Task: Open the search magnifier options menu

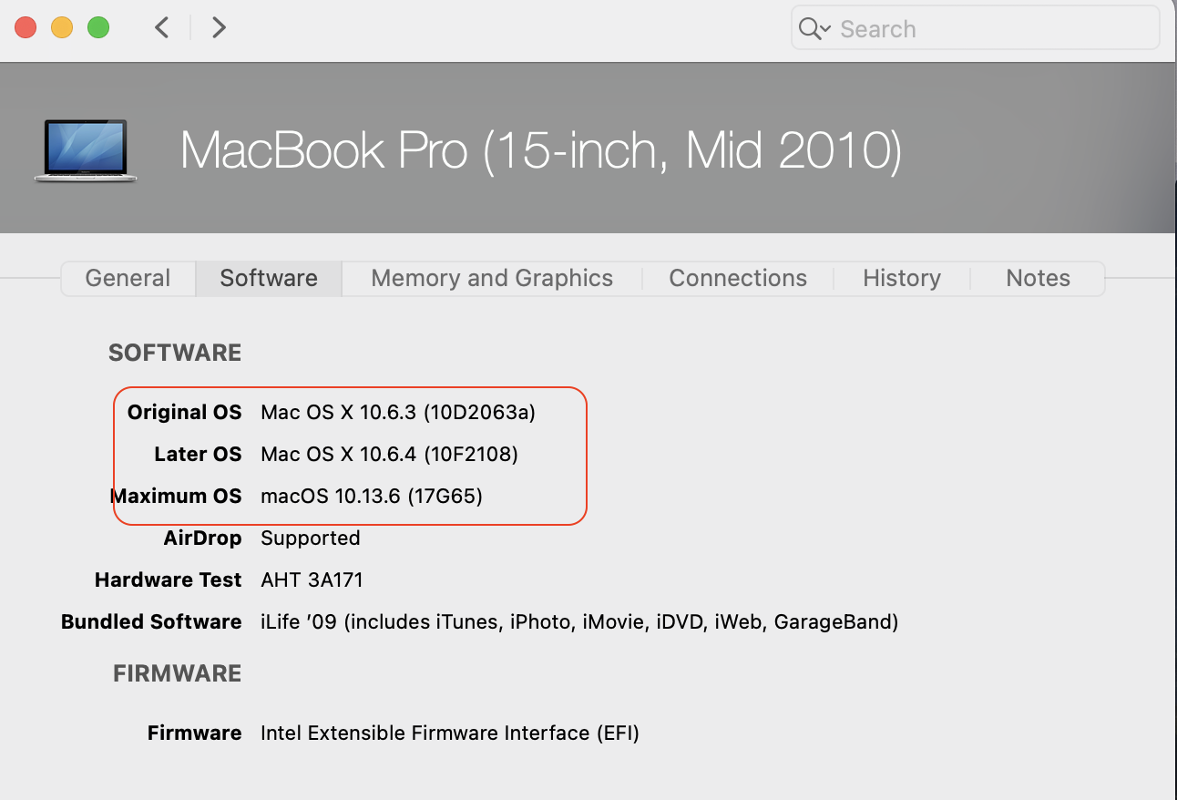Action: (814, 29)
